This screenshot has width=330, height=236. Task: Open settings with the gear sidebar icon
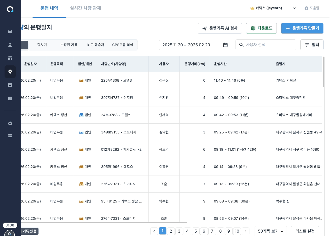(10, 123)
